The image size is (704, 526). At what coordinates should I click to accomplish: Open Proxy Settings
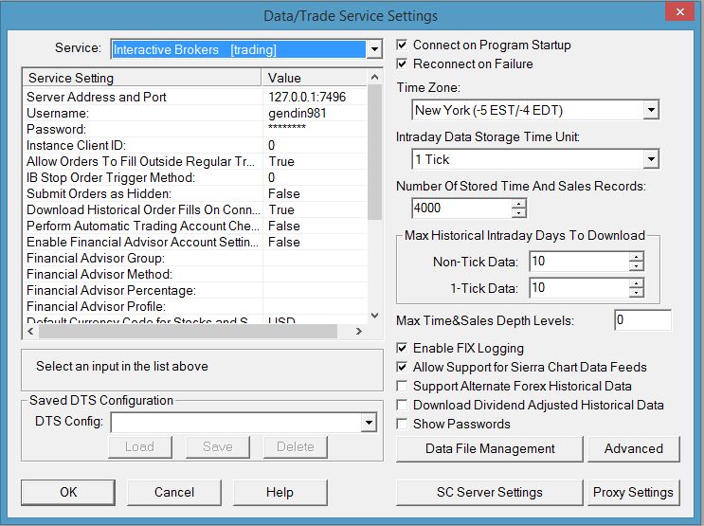point(634,492)
